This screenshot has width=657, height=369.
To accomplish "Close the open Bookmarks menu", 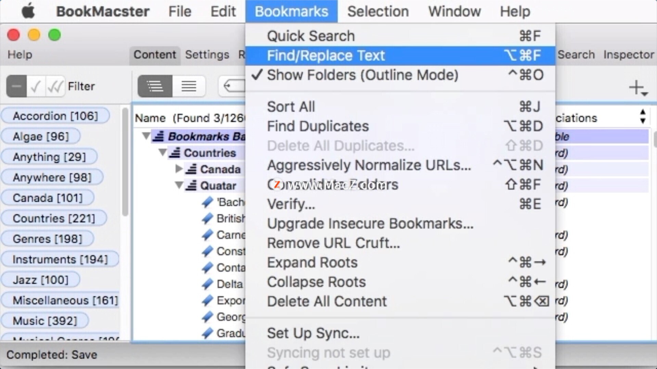I will pyautogui.click(x=291, y=11).
